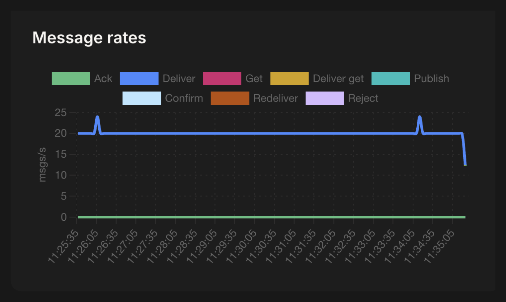Viewport: 506px width, 302px height.
Task: Click the 11:34:05 time label
Action: point(400,246)
